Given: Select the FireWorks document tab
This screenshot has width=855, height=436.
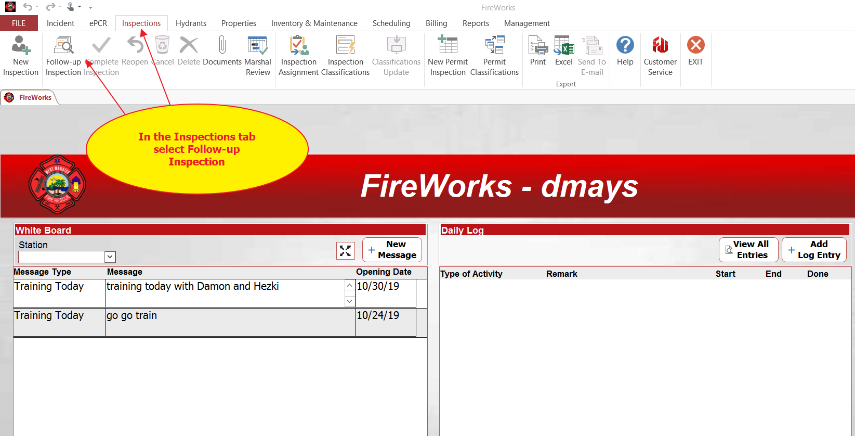Looking at the screenshot, I should (30, 97).
